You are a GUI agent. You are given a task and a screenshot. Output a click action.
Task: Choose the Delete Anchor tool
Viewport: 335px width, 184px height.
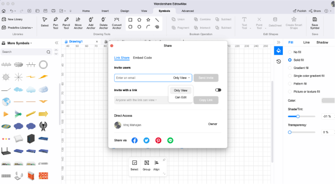pos(104,23)
